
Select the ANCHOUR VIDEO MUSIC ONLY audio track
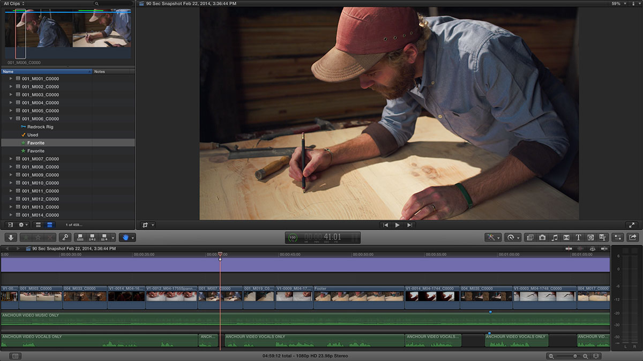pos(305,320)
